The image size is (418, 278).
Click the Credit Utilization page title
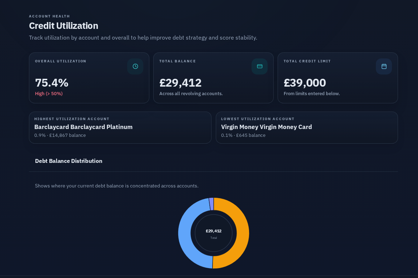pos(64,26)
